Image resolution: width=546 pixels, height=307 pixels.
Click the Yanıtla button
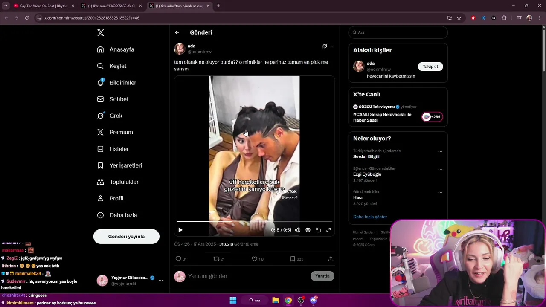(x=322, y=276)
